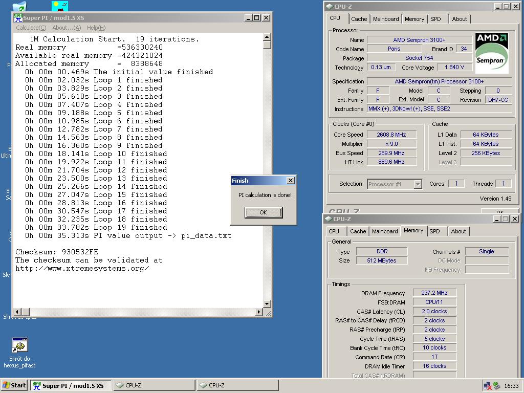
Task: Activate the second CPU-Z taskbar button
Action: [237, 385]
